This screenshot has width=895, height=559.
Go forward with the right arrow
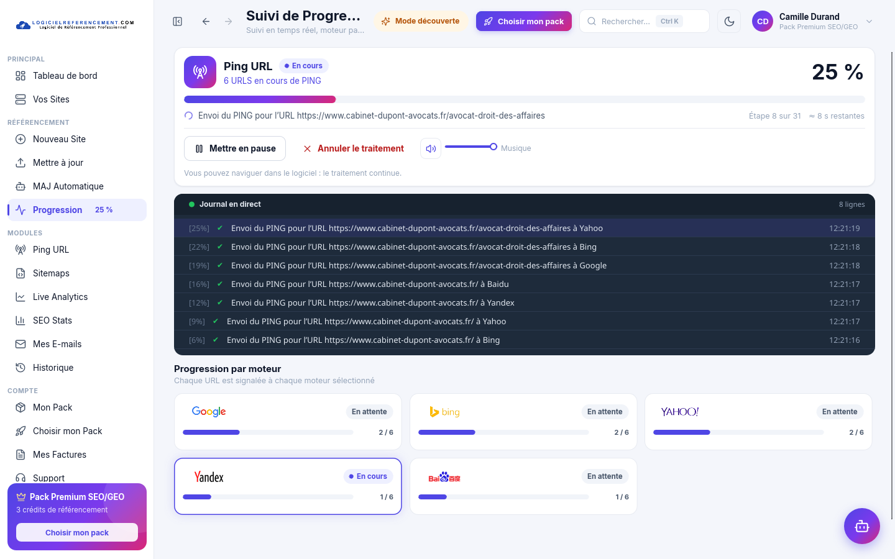229,21
